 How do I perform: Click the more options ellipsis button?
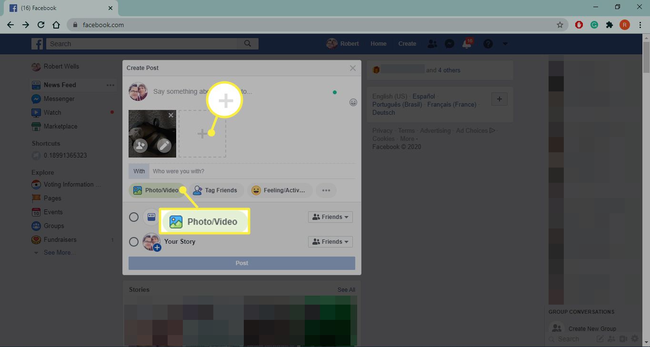326,190
